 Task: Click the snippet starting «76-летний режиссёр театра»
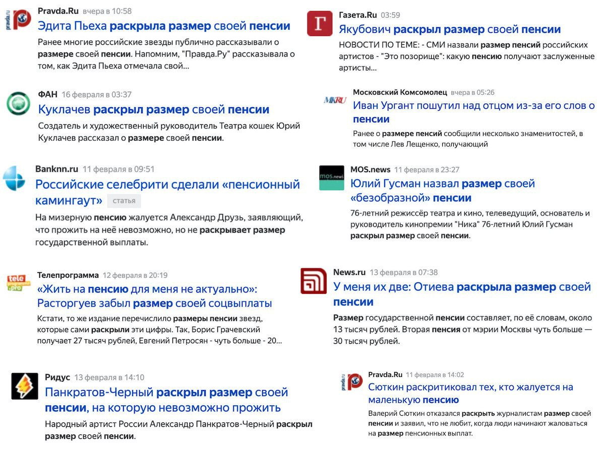470,224
